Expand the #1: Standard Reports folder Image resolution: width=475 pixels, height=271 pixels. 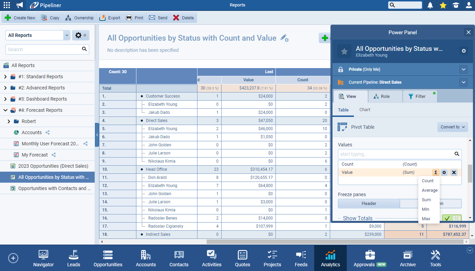[x=5, y=77]
